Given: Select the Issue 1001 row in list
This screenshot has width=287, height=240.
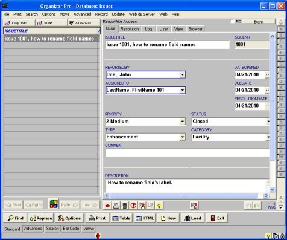Looking at the screenshot, I should coord(51,39).
